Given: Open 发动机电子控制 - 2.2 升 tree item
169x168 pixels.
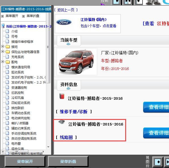Looking at the screenshot, I should [29, 82].
